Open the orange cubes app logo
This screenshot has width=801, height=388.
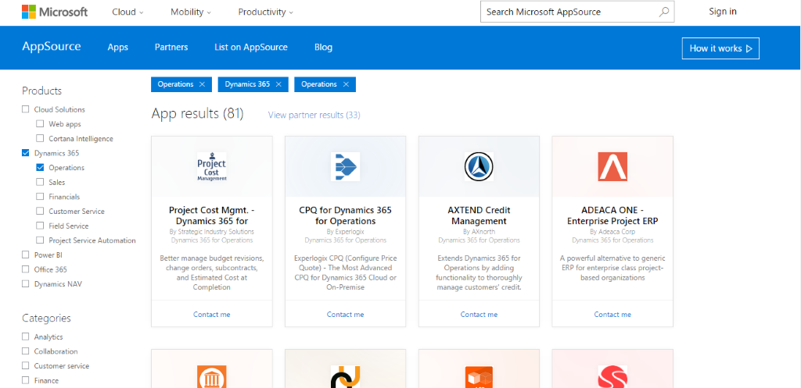coord(479,377)
